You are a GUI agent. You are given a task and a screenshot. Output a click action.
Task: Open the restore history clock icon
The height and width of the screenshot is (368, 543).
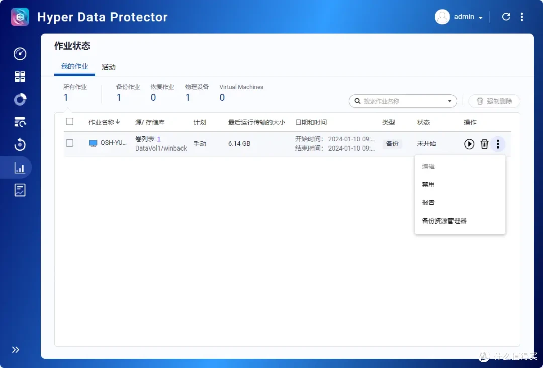click(x=20, y=144)
